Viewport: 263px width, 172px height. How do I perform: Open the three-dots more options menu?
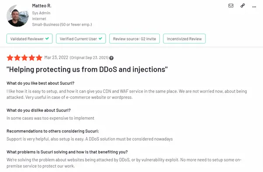click(x=254, y=7)
